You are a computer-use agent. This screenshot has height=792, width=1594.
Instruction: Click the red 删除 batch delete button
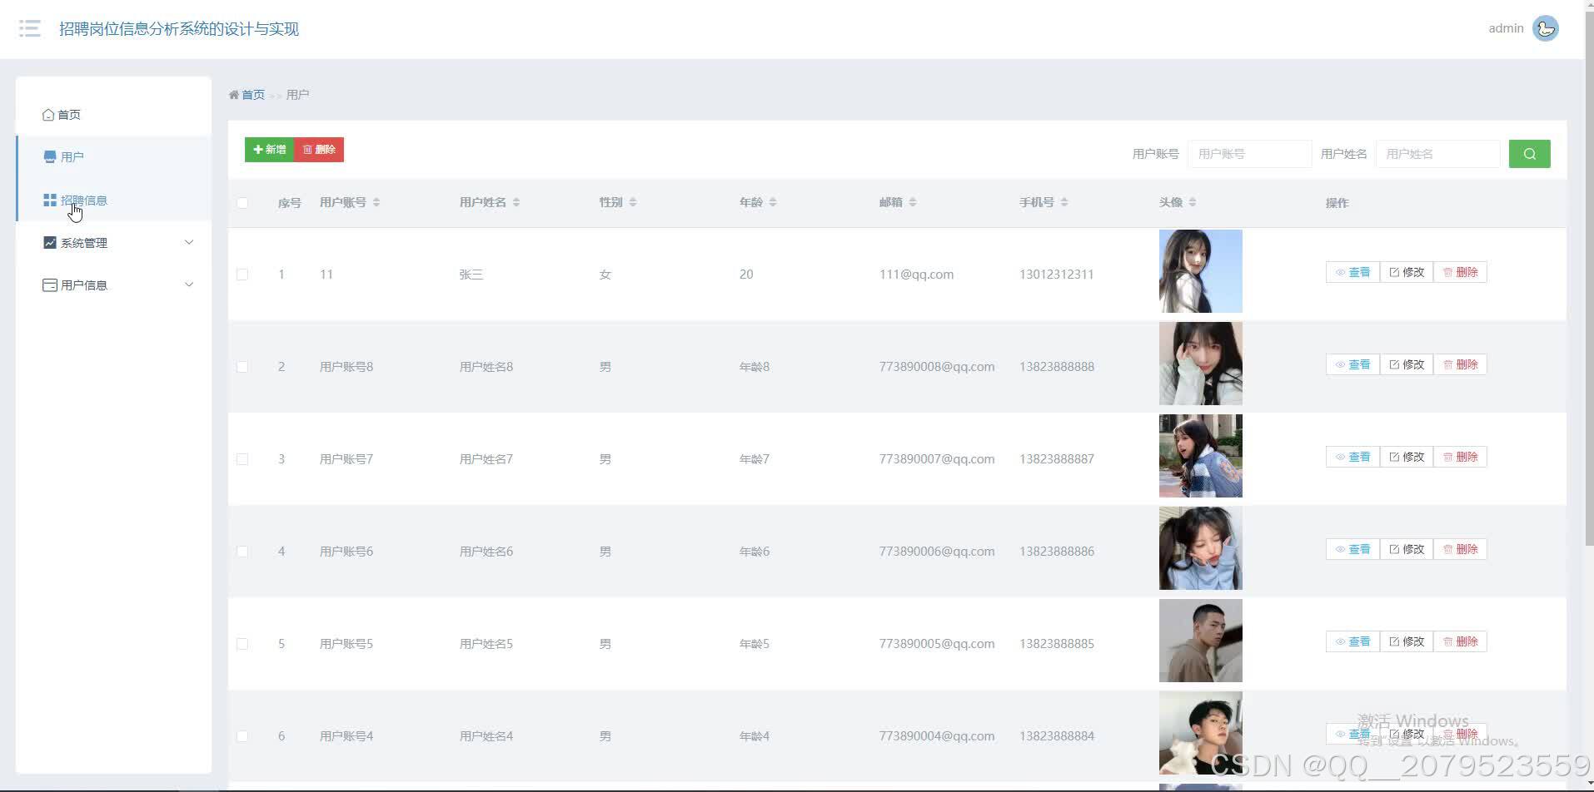pos(319,150)
